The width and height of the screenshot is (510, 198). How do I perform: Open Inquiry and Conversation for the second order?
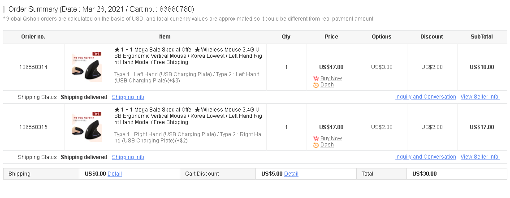pos(425,157)
